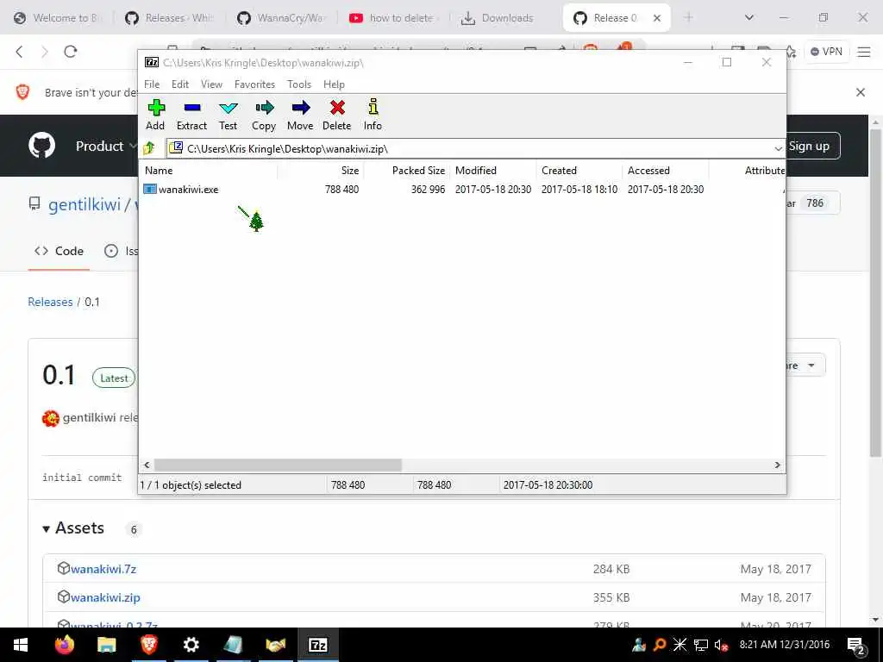Click the star count 786

point(814,203)
